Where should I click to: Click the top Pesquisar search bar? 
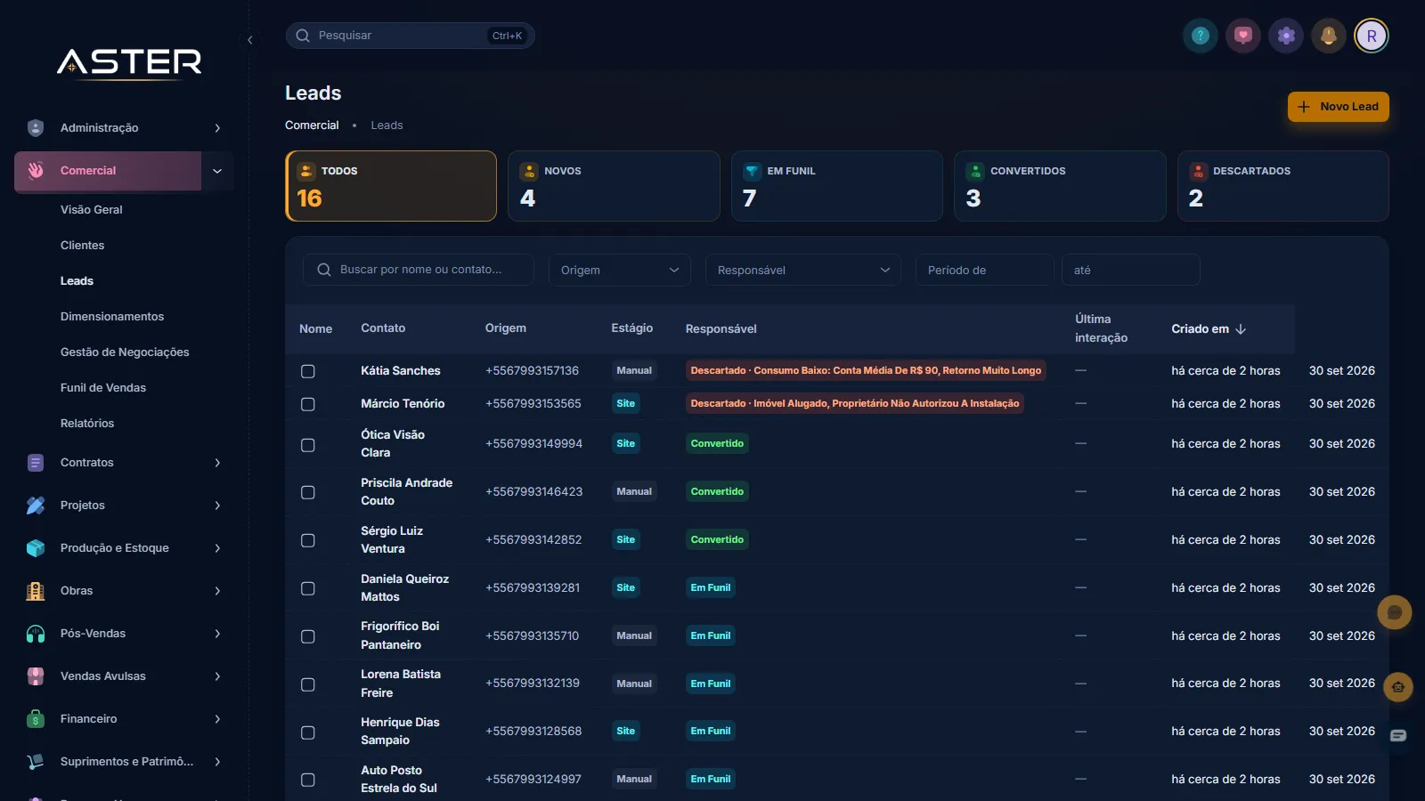coord(410,36)
